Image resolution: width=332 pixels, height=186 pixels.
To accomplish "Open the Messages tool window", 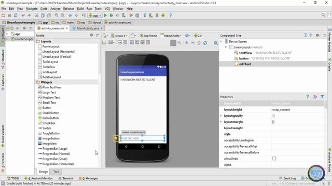I will click(88, 178).
